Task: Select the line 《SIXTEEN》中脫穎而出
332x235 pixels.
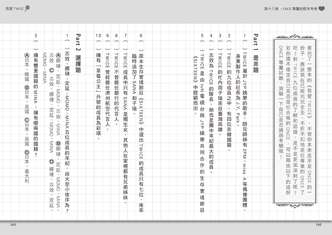Action: (195, 86)
